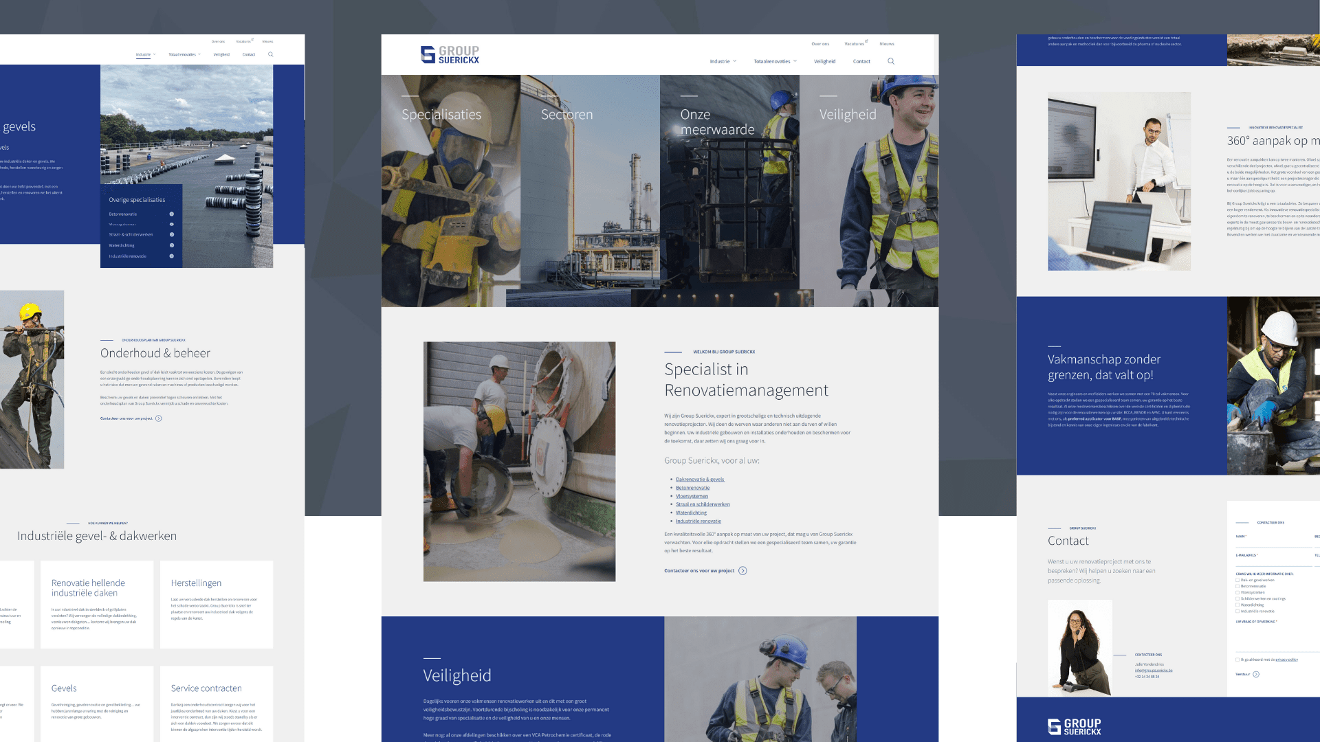Click the arrow circle next to Verstuur

click(1256, 675)
